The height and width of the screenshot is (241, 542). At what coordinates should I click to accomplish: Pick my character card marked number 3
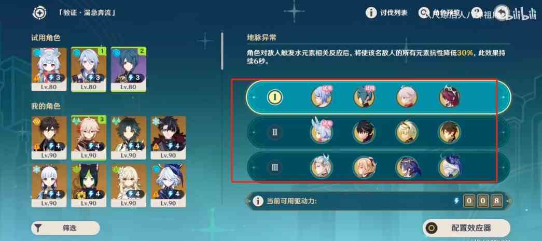click(89, 138)
